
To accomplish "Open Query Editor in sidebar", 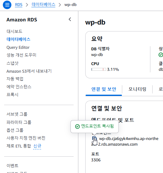I will point(18,47).
